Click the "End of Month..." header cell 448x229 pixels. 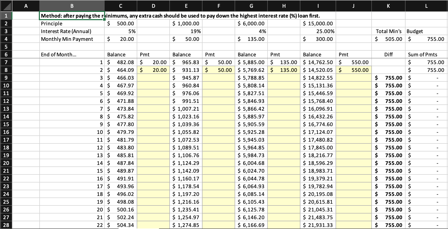[x=72, y=55]
